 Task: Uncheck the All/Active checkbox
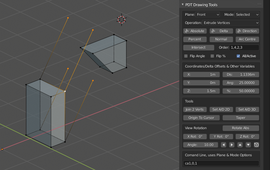[238, 56]
